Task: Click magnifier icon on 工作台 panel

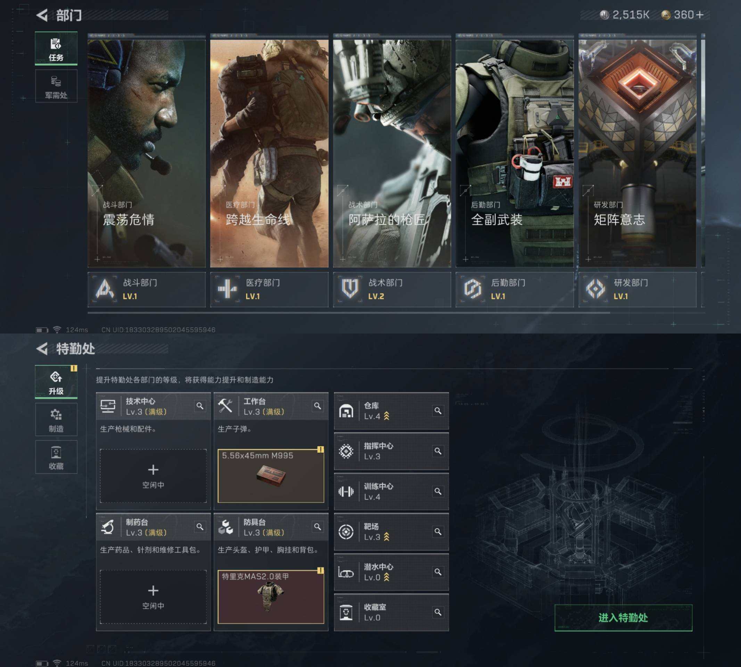Action: pyautogui.click(x=318, y=406)
